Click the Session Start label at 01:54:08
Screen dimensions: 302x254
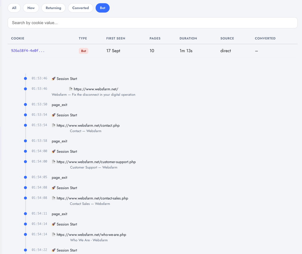pos(67,188)
